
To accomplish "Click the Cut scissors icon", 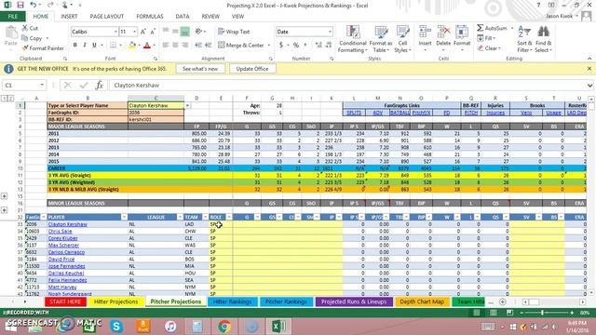I will (x=25, y=28).
